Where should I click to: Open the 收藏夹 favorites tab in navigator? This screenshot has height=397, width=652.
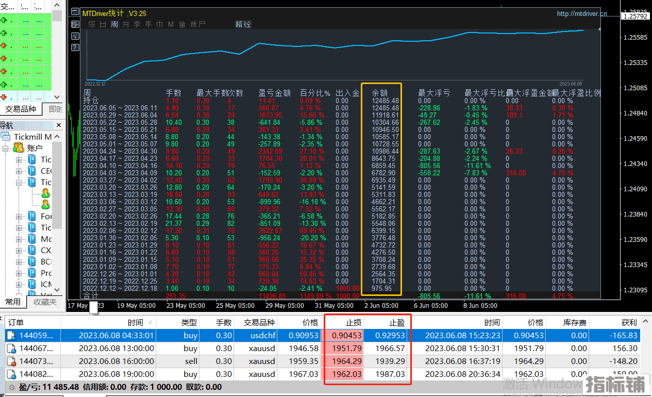click(x=45, y=302)
